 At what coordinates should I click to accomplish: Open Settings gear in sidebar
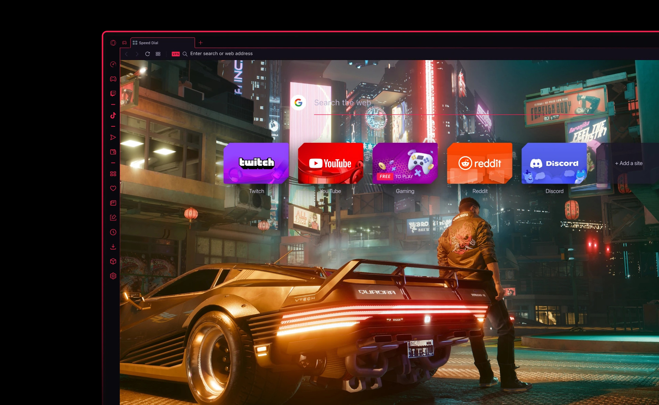point(113,276)
